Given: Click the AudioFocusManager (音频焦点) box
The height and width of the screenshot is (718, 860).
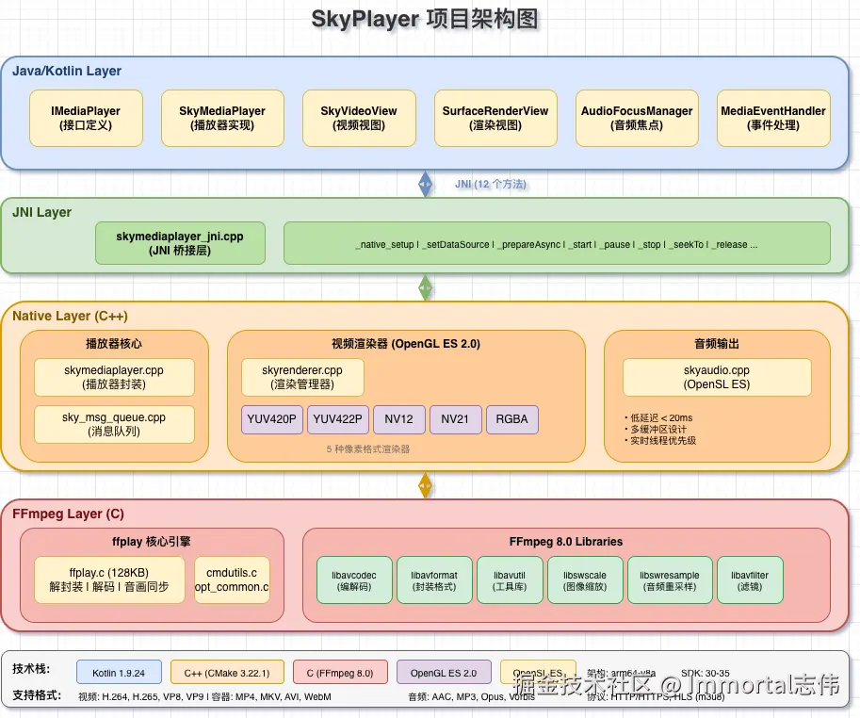Looking at the screenshot, I should (637, 118).
